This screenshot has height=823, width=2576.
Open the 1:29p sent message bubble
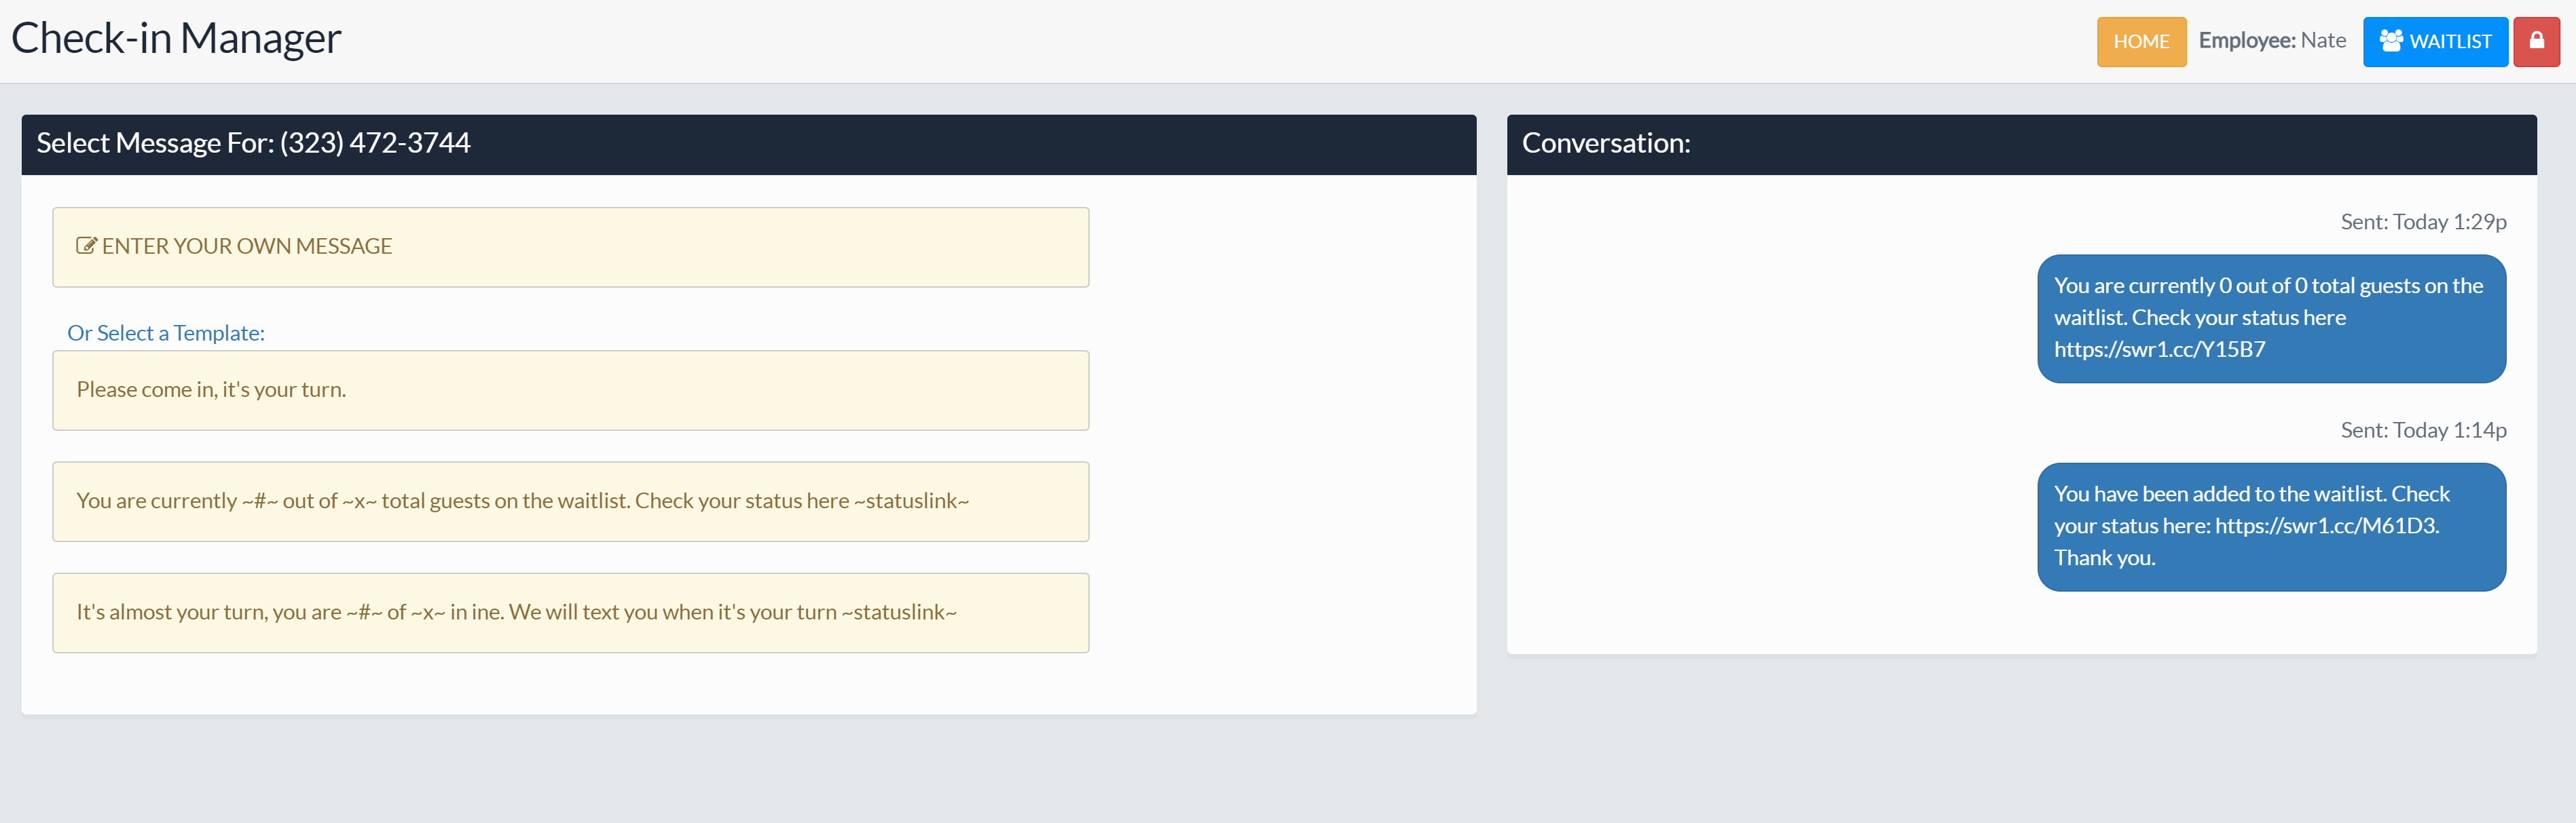click(x=2270, y=302)
